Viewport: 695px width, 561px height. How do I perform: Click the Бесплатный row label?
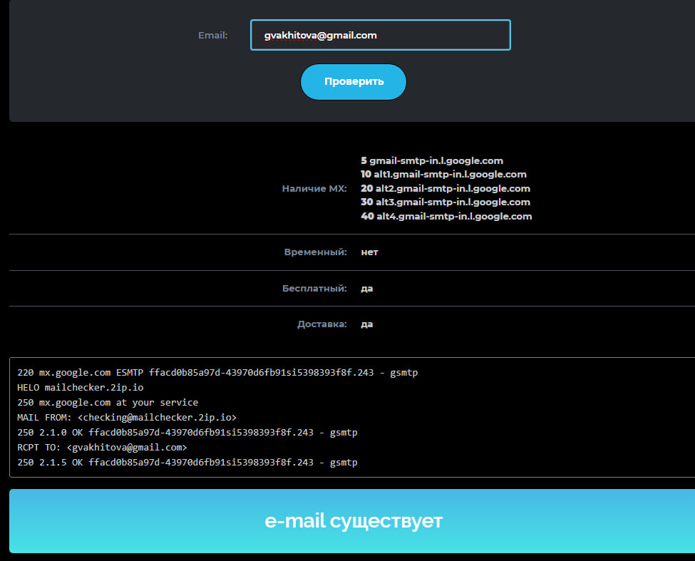point(314,289)
